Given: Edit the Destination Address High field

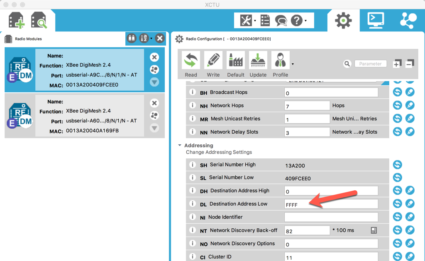Looking at the screenshot, I should pos(331,191).
